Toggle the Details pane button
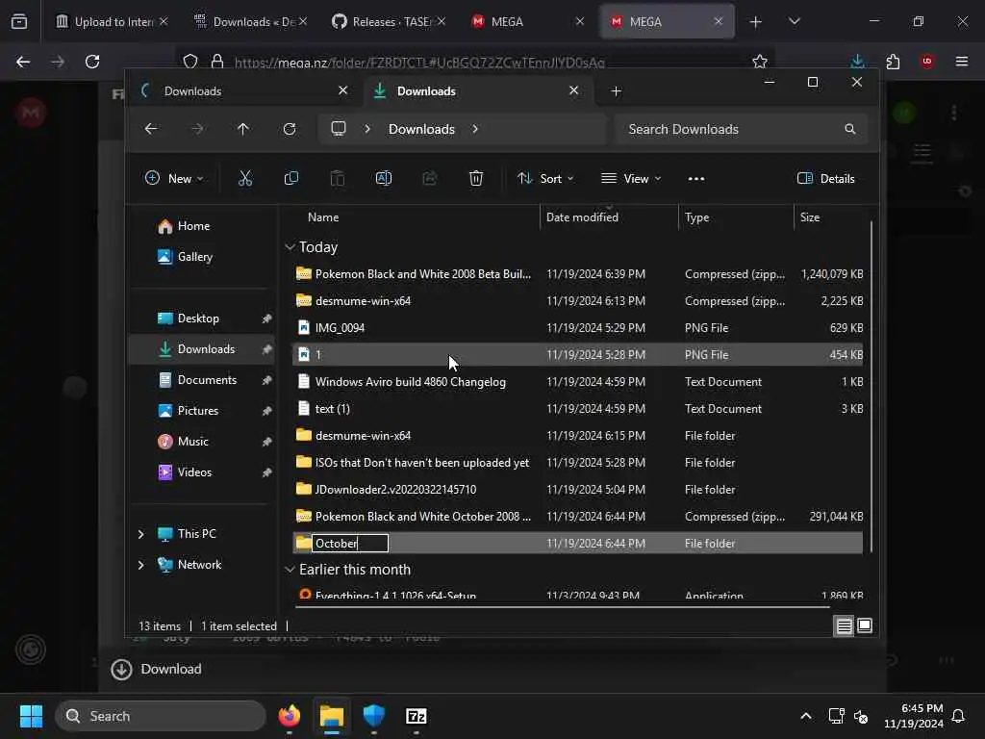 (825, 178)
